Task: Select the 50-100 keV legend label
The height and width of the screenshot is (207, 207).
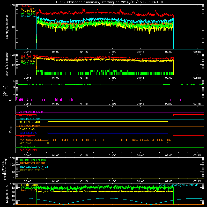Action: coord(29,17)
